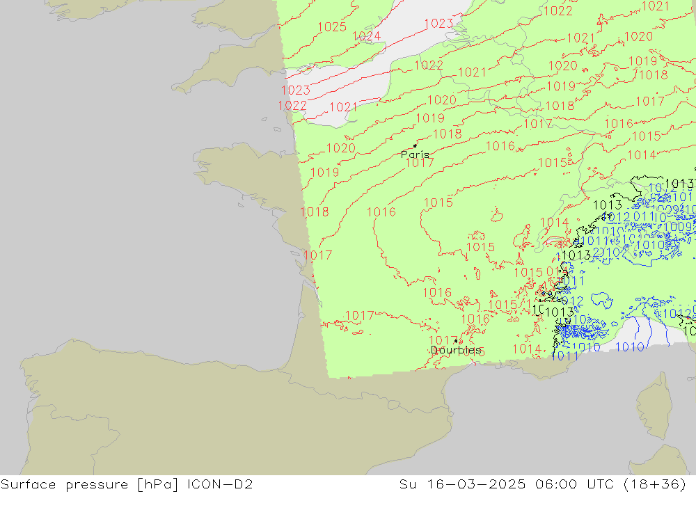Select the 1017 label directly beneath Paris
696x510 pixels.
point(420,163)
